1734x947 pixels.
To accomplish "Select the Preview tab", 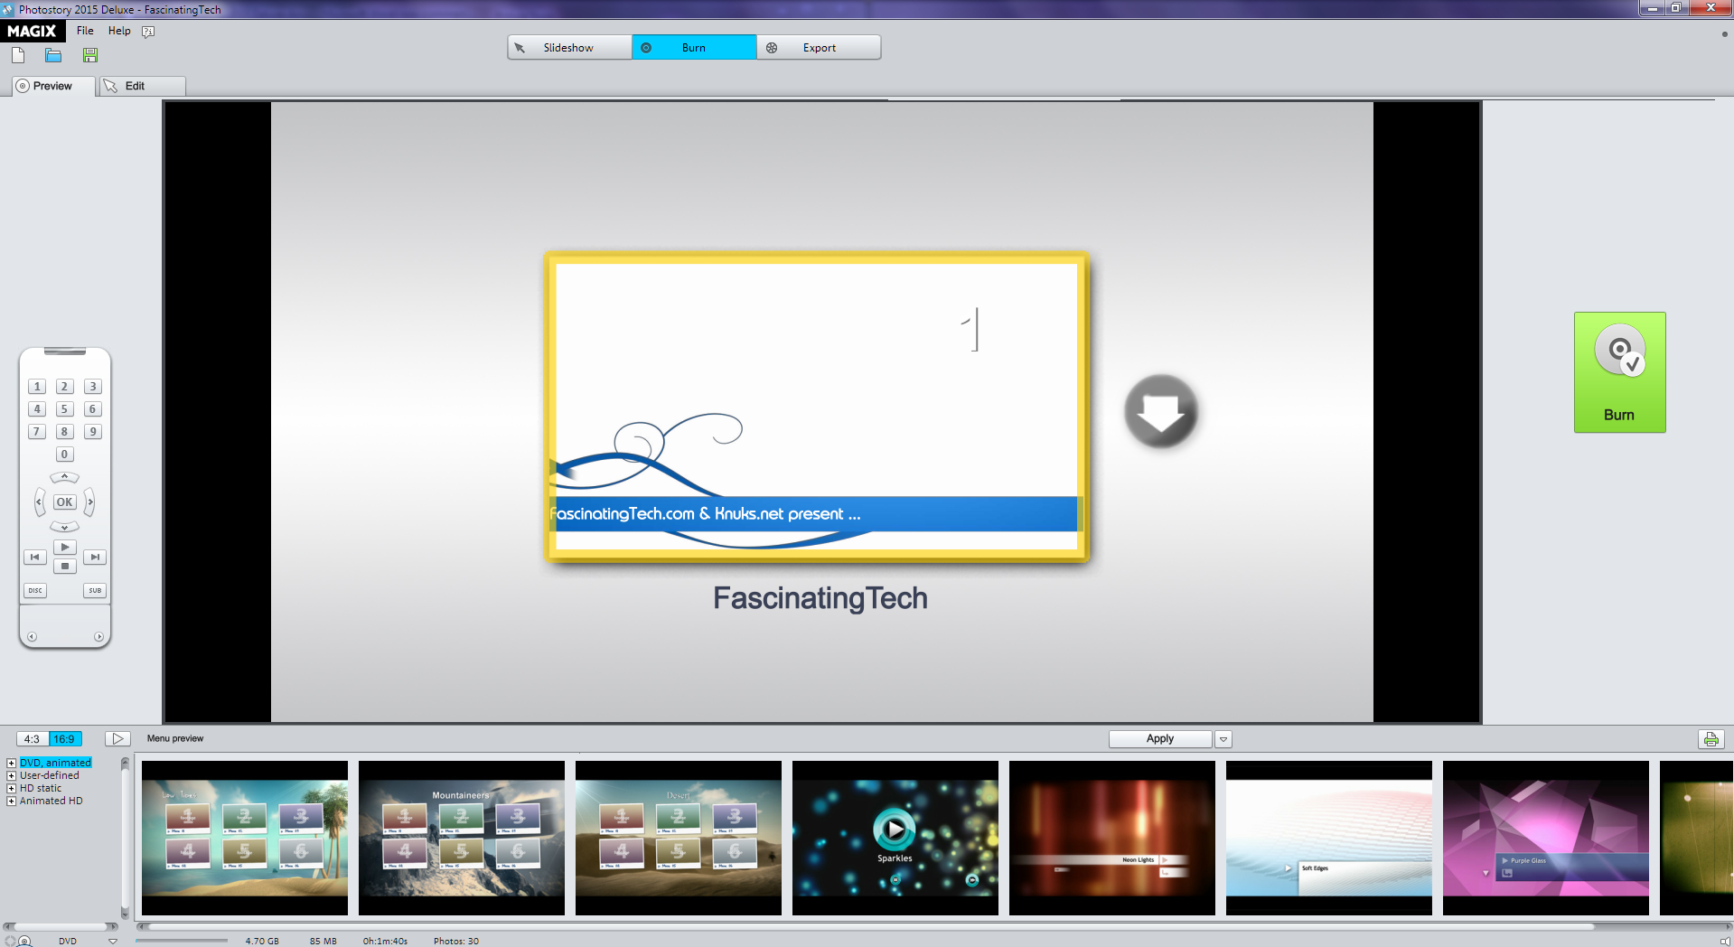I will pyautogui.click(x=52, y=86).
